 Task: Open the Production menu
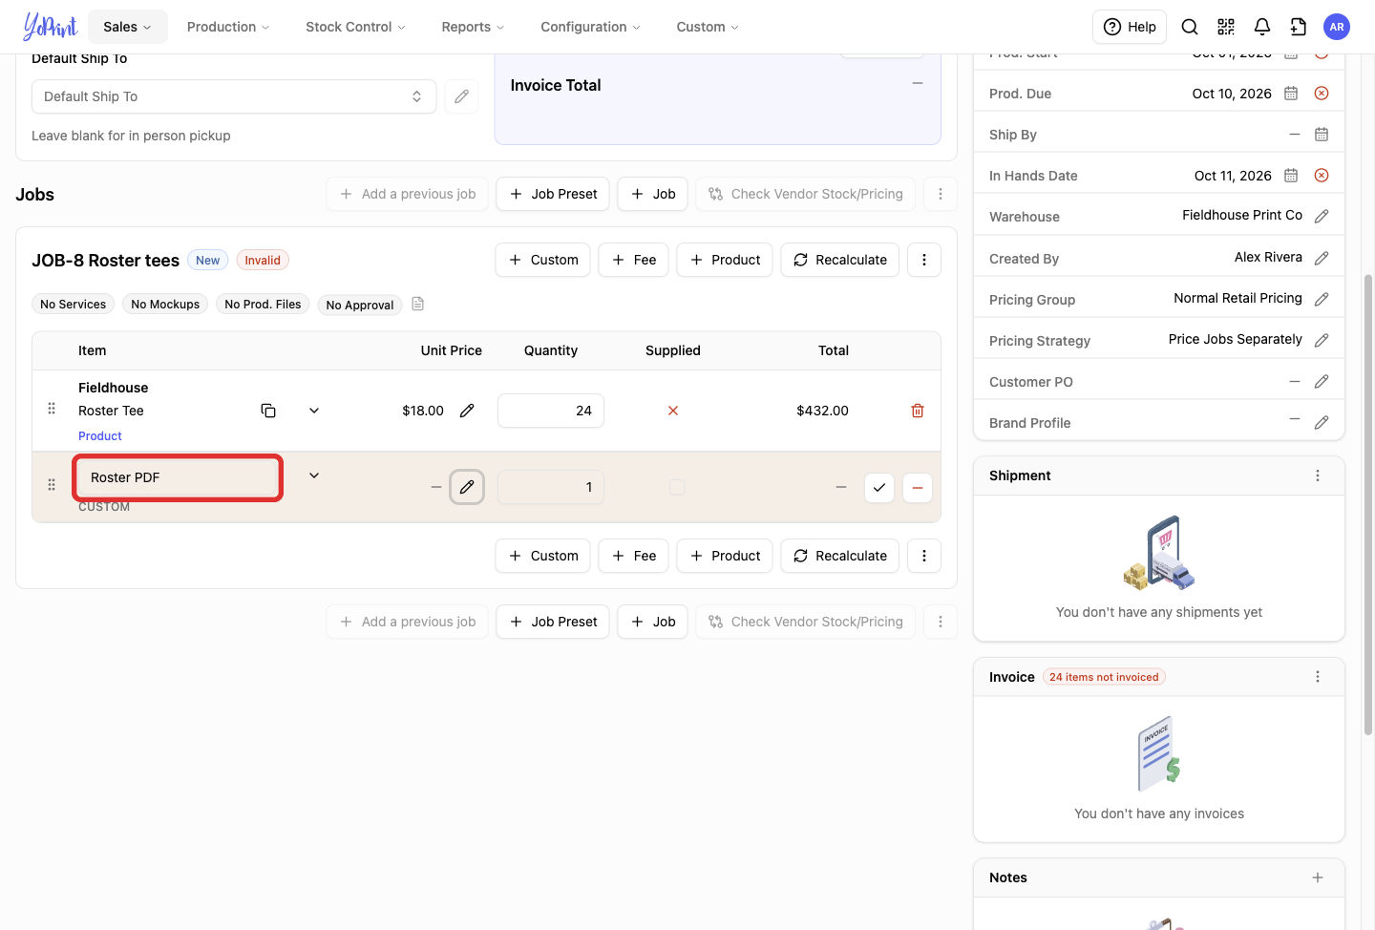[x=228, y=27]
